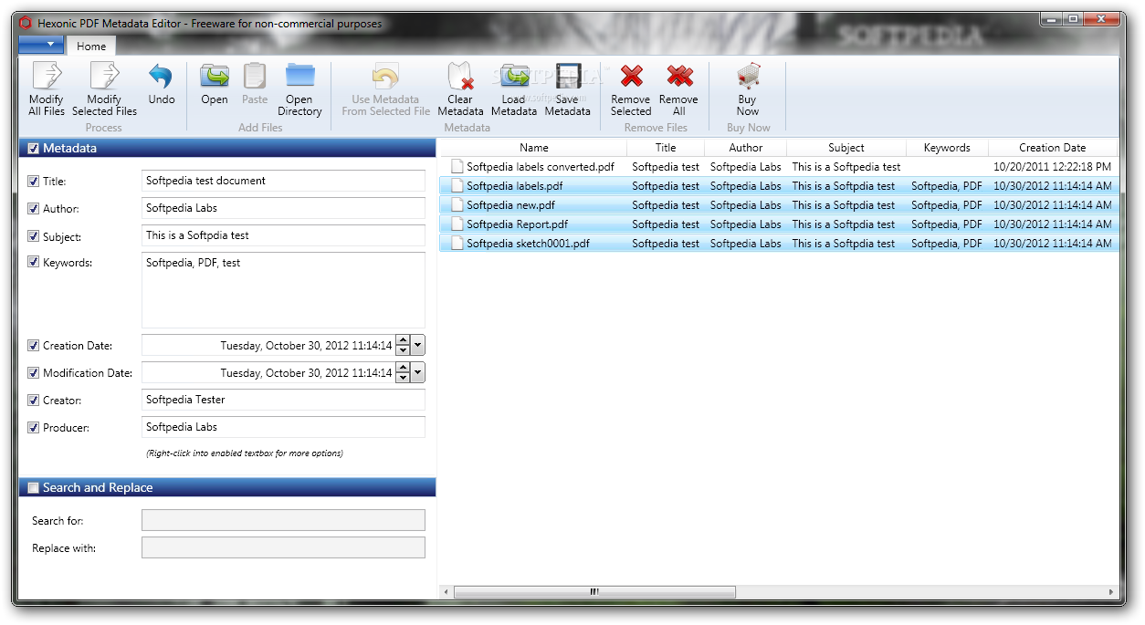Click the scrollbar left arrow
Viewport: 1145px width, 625px height.
tap(446, 592)
